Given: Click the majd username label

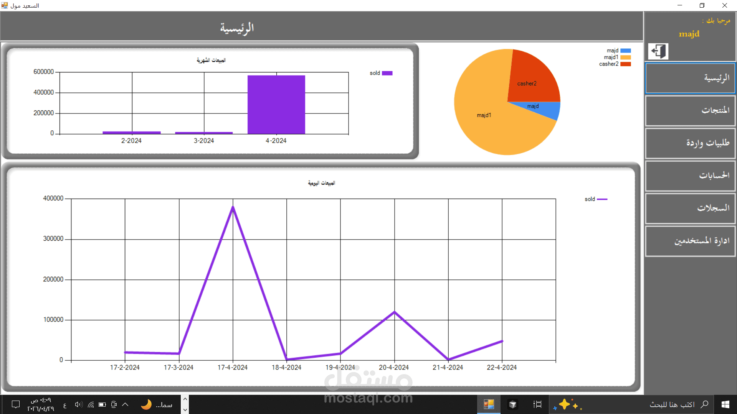Looking at the screenshot, I should pos(689,34).
